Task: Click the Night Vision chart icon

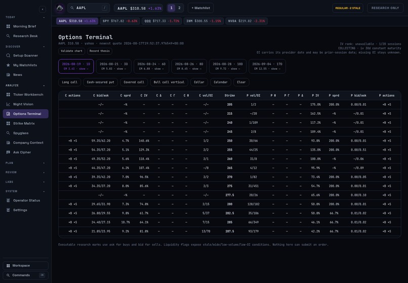Action: pos(8,104)
